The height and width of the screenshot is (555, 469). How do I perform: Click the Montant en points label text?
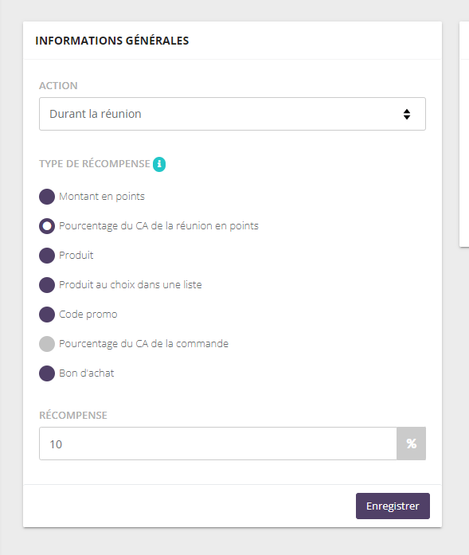pos(102,197)
